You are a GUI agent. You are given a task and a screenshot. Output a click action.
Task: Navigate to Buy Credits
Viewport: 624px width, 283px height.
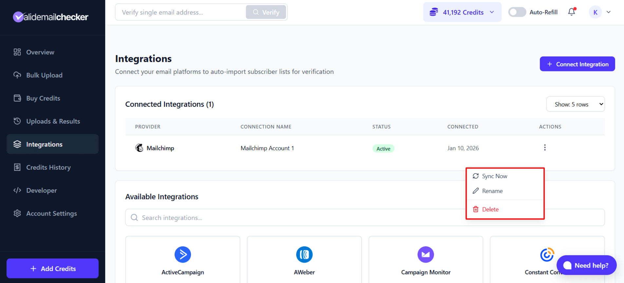pos(52,98)
